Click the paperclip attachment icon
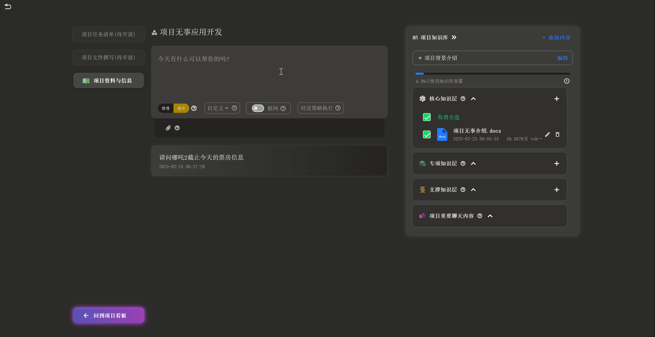 [x=168, y=128]
